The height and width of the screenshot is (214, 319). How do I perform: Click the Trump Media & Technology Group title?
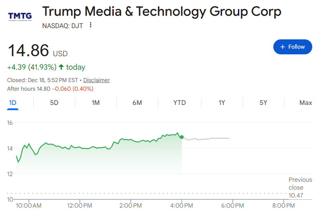click(x=161, y=12)
